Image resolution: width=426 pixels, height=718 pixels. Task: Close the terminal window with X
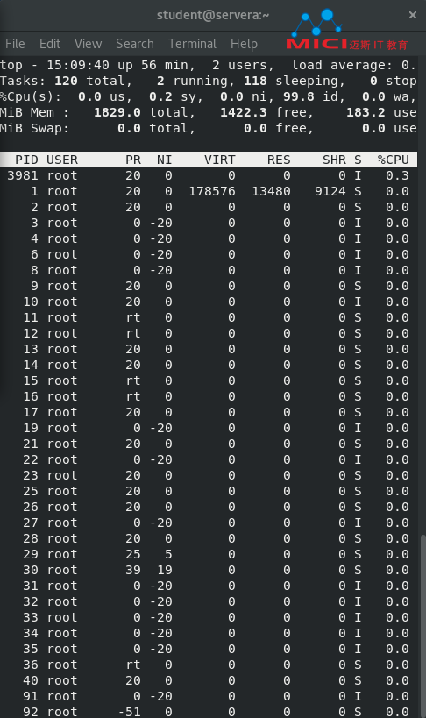[413, 15]
